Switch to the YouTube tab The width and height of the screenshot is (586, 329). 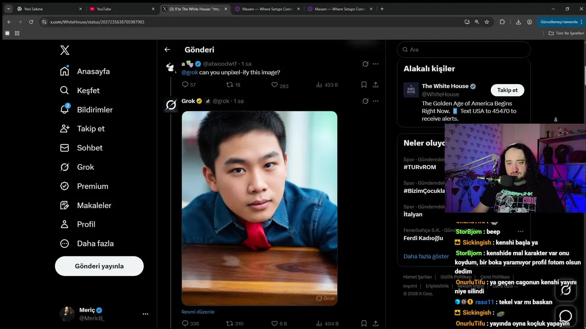(x=119, y=9)
